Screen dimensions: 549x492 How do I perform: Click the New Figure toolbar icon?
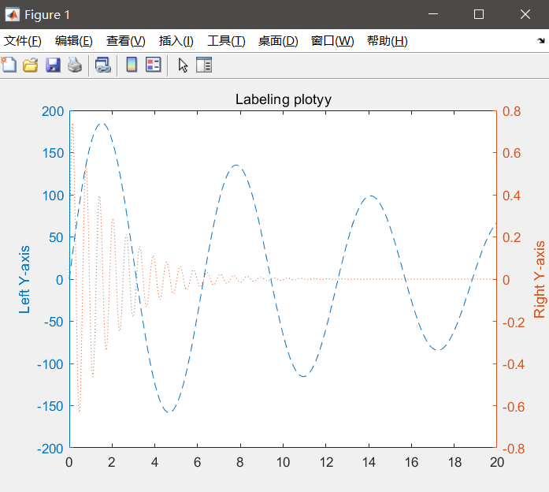click(x=9, y=65)
